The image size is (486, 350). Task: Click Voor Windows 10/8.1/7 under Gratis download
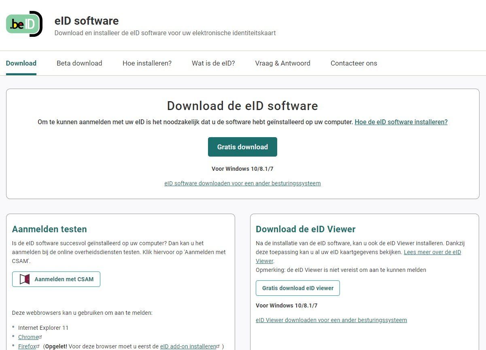[x=242, y=169]
